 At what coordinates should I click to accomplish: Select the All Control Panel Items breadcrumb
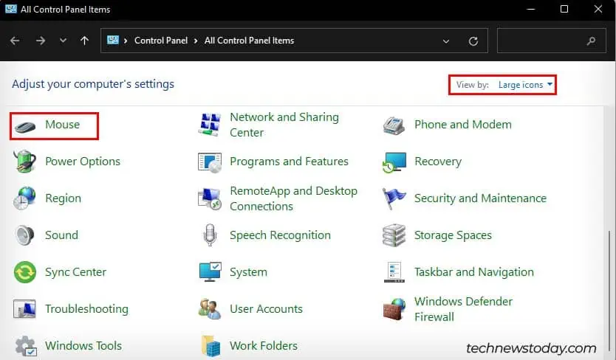(x=249, y=41)
